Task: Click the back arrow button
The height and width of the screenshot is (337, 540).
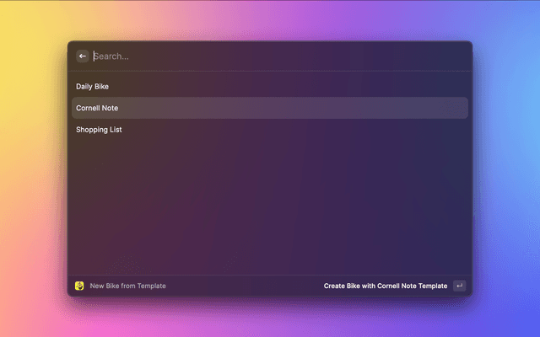Action: click(x=83, y=56)
